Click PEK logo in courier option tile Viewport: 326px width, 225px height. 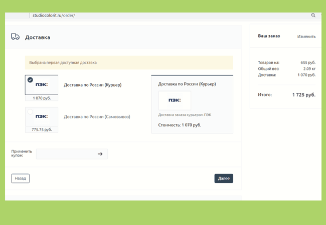42,85
